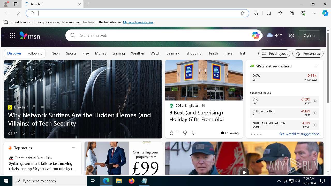Stop loading the page
Image resolution: width=331 pixels, height=186 pixels.
click(x=18, y=13)
